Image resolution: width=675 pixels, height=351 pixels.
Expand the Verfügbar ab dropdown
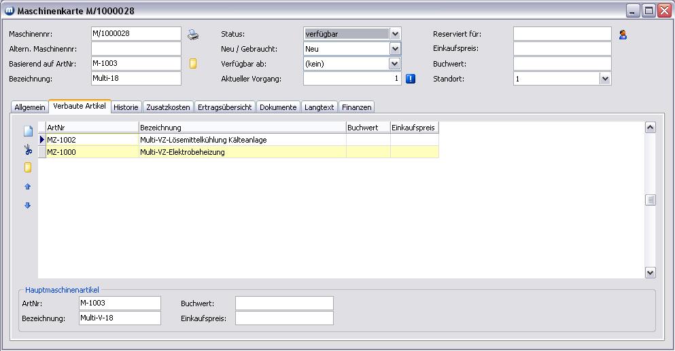[395, 64]
